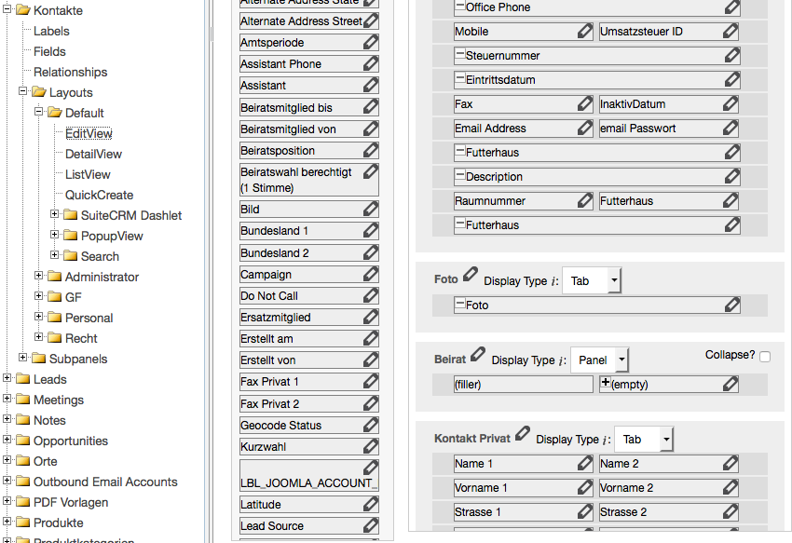Toggle the Collapse checkbox for Beirat panel

tap(765, 357)
